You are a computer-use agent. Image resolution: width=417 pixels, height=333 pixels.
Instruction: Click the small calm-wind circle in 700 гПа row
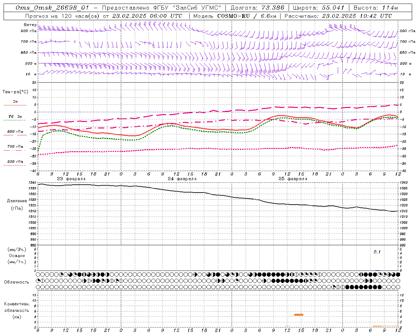pyautogui.click(x=75, y=42)
